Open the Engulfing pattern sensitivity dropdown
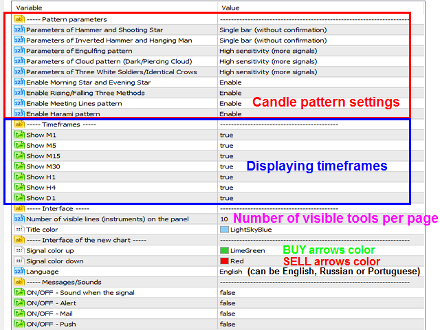 pos(268,51)
